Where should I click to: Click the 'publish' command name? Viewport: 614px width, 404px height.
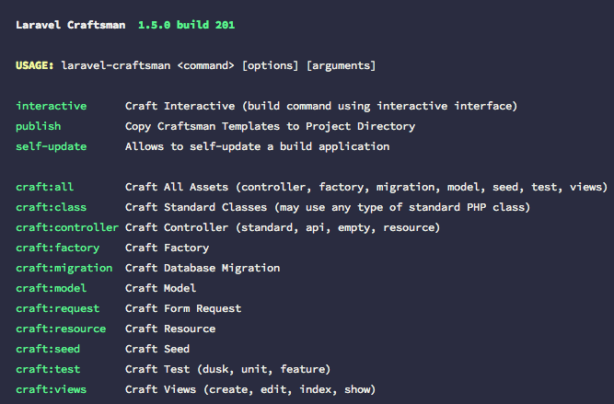(x=39, y=126)
